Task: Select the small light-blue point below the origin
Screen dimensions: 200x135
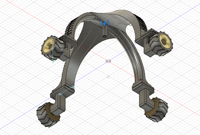Action: (108, 77)
